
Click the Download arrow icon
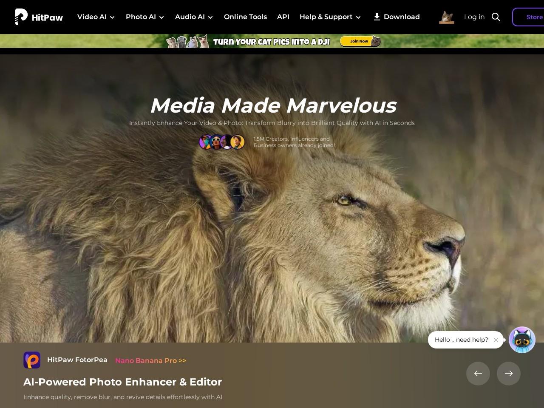point(377,17)
